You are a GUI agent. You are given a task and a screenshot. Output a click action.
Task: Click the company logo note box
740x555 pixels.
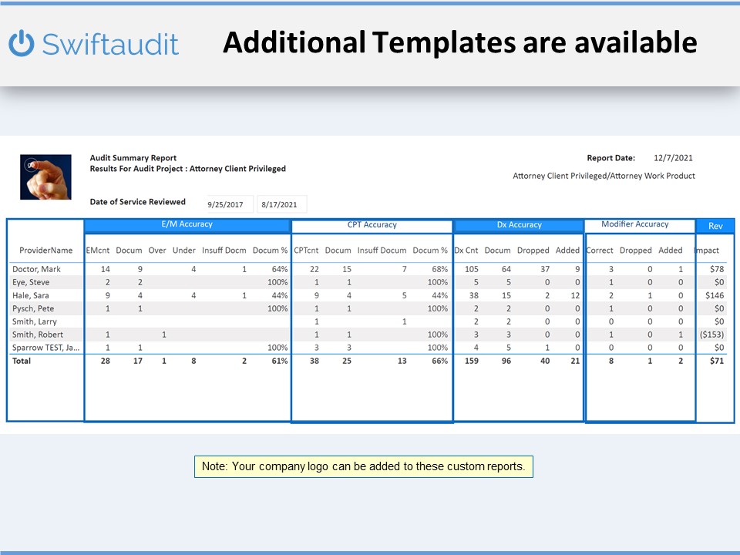(x=364, y=466)
